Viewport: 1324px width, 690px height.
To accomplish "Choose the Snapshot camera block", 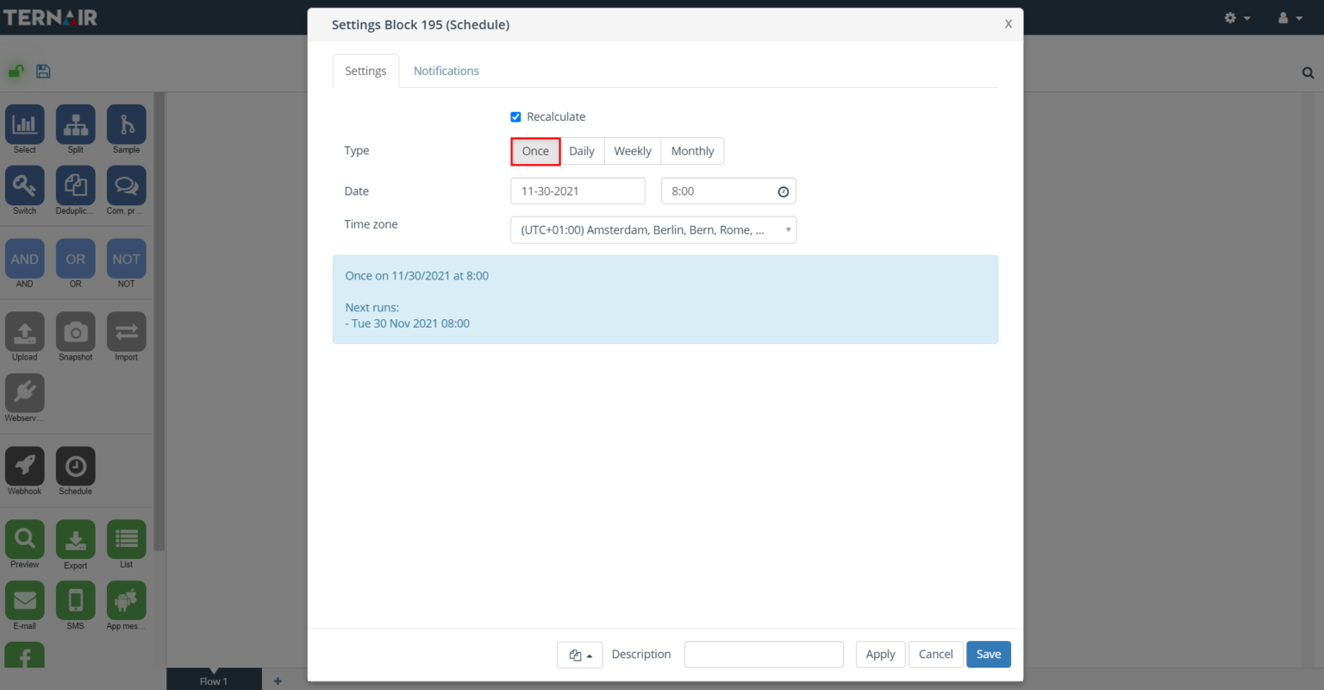I will 76,332.
